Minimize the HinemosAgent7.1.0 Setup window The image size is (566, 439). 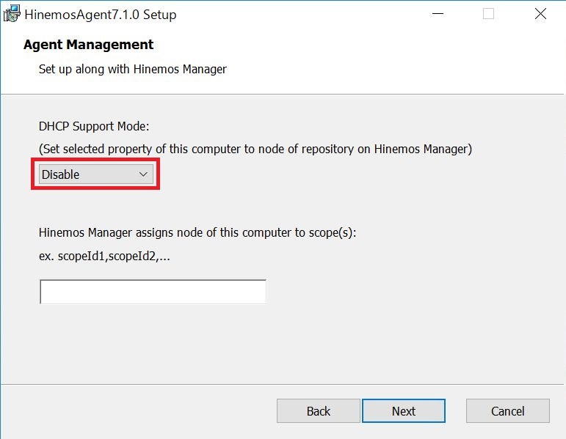(x=438, y=14)
